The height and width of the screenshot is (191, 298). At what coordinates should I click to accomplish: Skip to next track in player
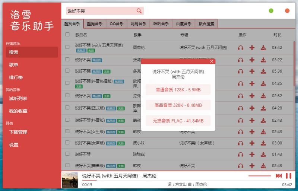(279, 176)
